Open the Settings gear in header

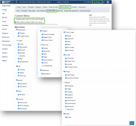[x=97, y=2]
